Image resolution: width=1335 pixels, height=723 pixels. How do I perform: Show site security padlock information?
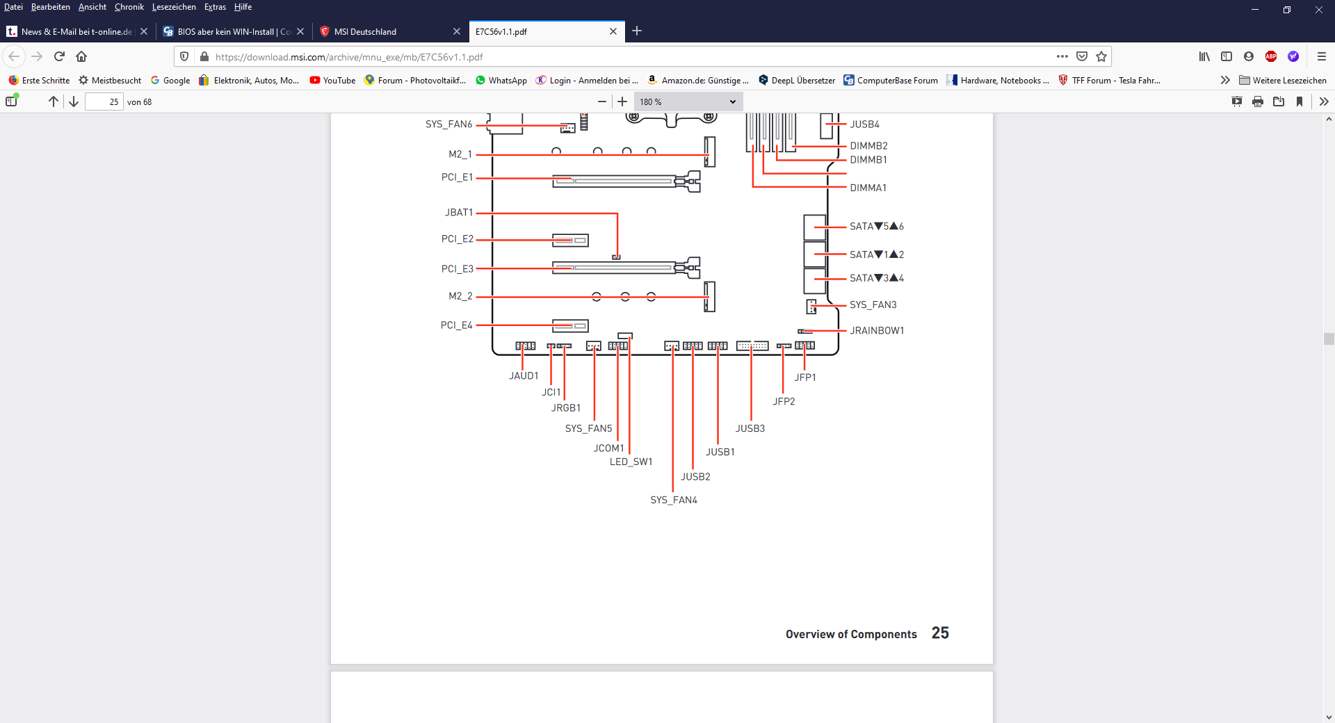[204, 56]
